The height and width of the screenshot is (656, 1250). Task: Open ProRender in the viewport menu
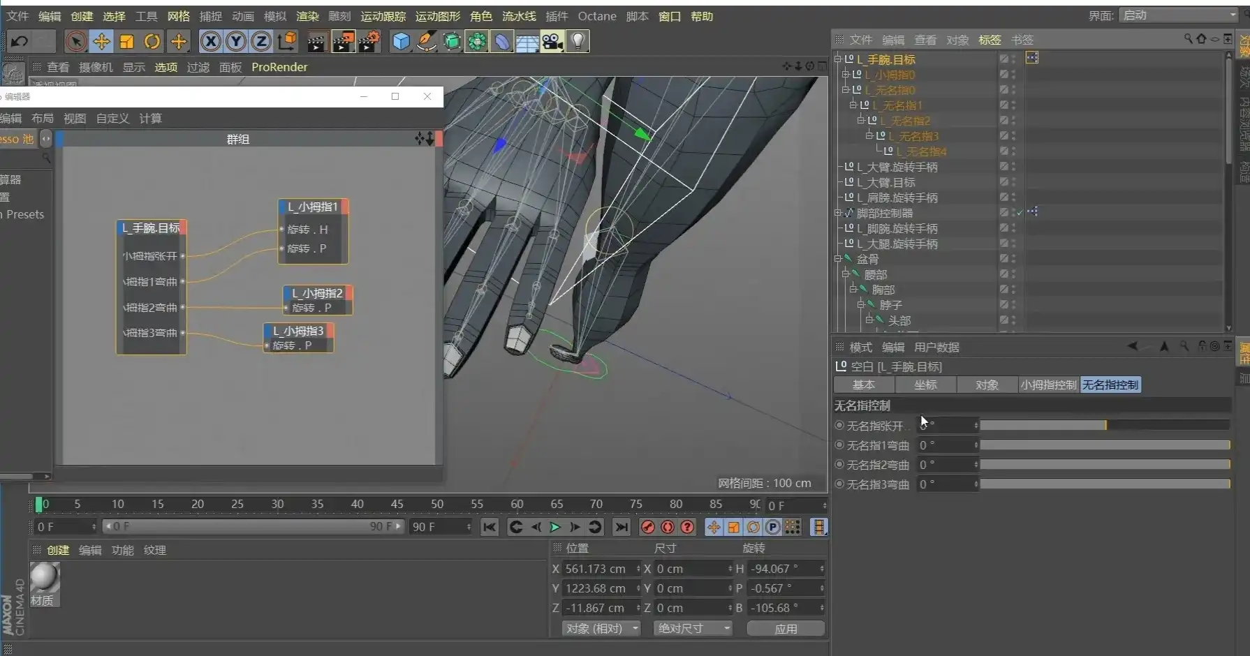279,67
